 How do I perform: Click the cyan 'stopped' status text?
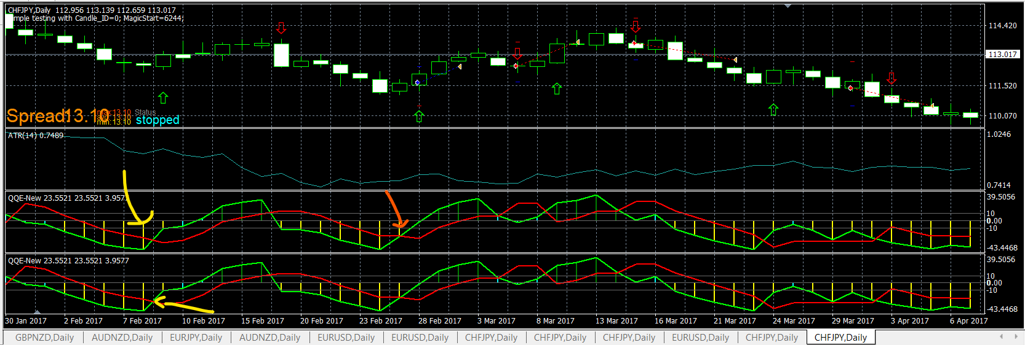point(158,120)
